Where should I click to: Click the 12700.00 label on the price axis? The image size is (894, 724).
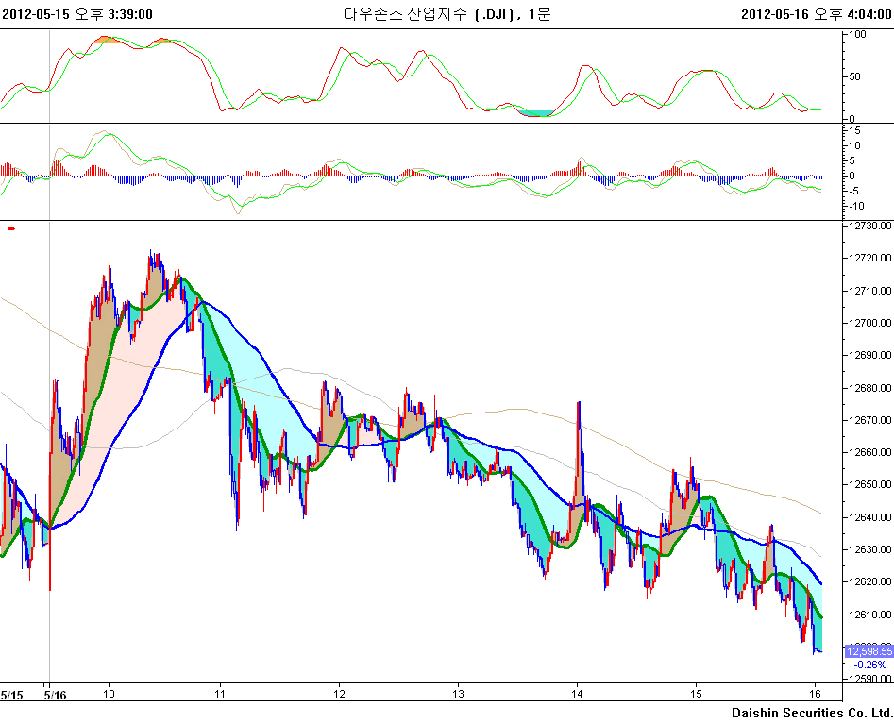[870, 324]
